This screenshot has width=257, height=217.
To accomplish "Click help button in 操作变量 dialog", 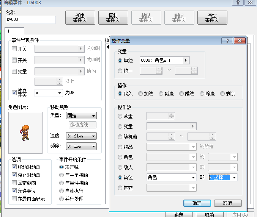I will (x=227, y=41).
